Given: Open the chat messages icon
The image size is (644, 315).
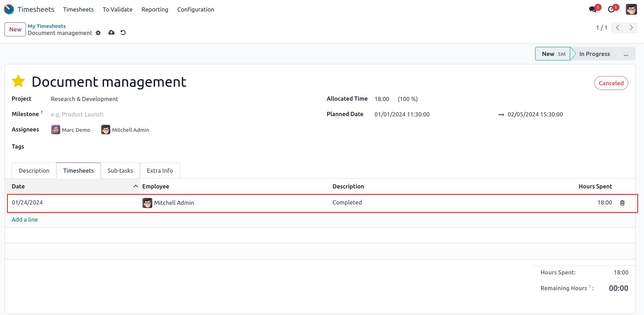Looking at the screenshot, I should click(593, 9).
